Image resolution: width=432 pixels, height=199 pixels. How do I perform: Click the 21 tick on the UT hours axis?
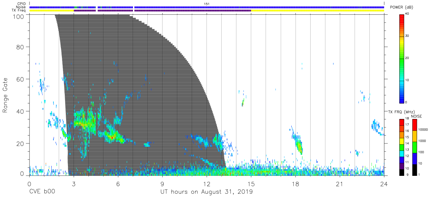340,184
